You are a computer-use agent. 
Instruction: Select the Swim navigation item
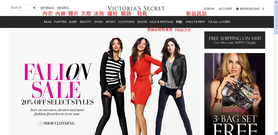(x=99, y=22)
